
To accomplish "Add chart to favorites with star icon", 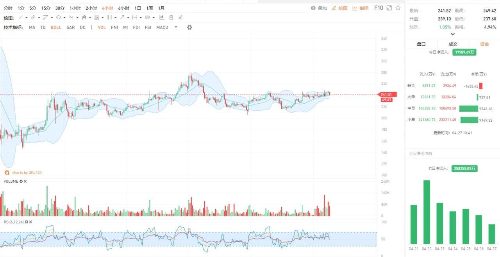I will 398,8.
